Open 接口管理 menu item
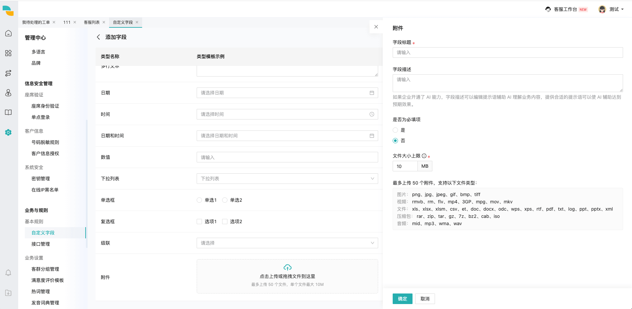Screen dimensions: 632x309 tap(41, 244)
